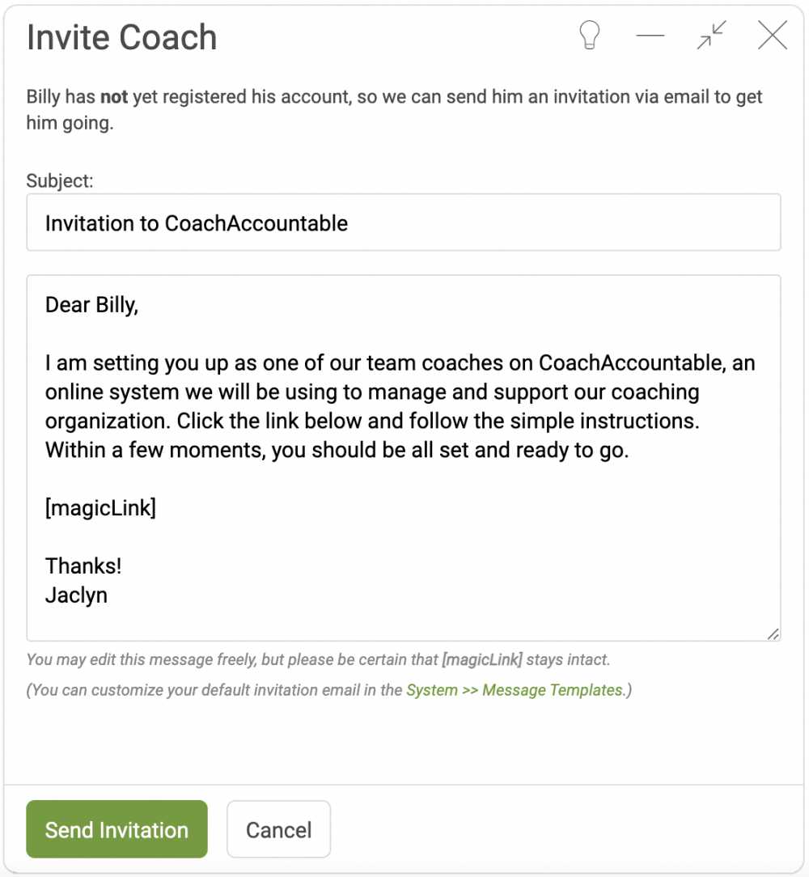Cancel the coach invitation
Screen dimensions: 809x877
coord(278,829)
